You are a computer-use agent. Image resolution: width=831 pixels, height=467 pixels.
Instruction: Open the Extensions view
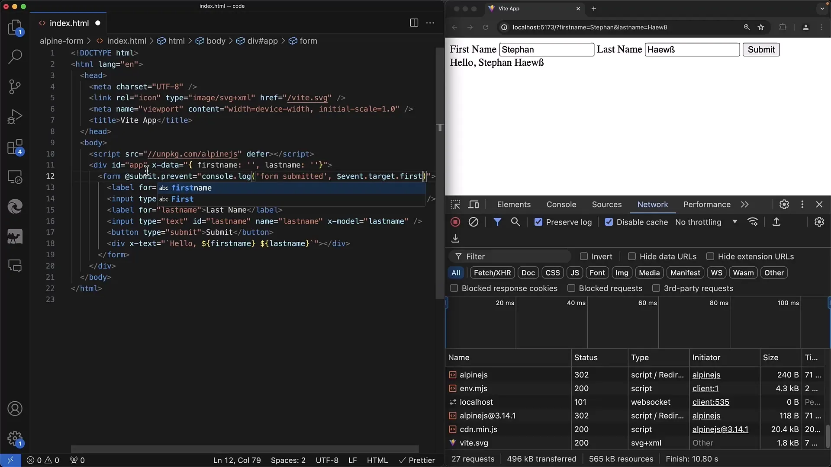[x=15, y=147]
